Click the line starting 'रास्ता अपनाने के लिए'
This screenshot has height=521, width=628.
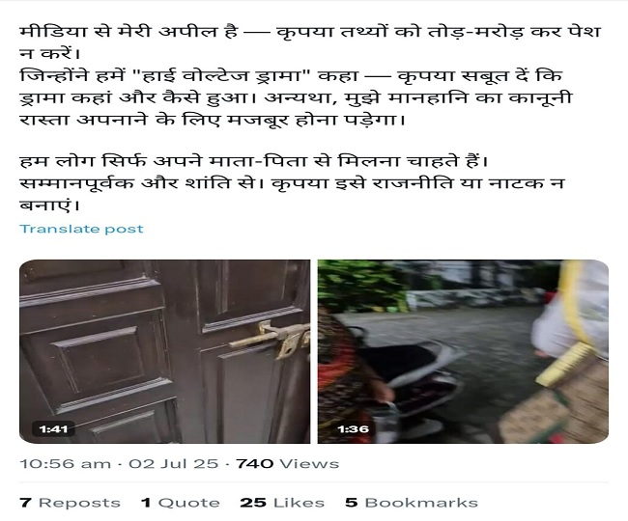(x=213, y=119)
